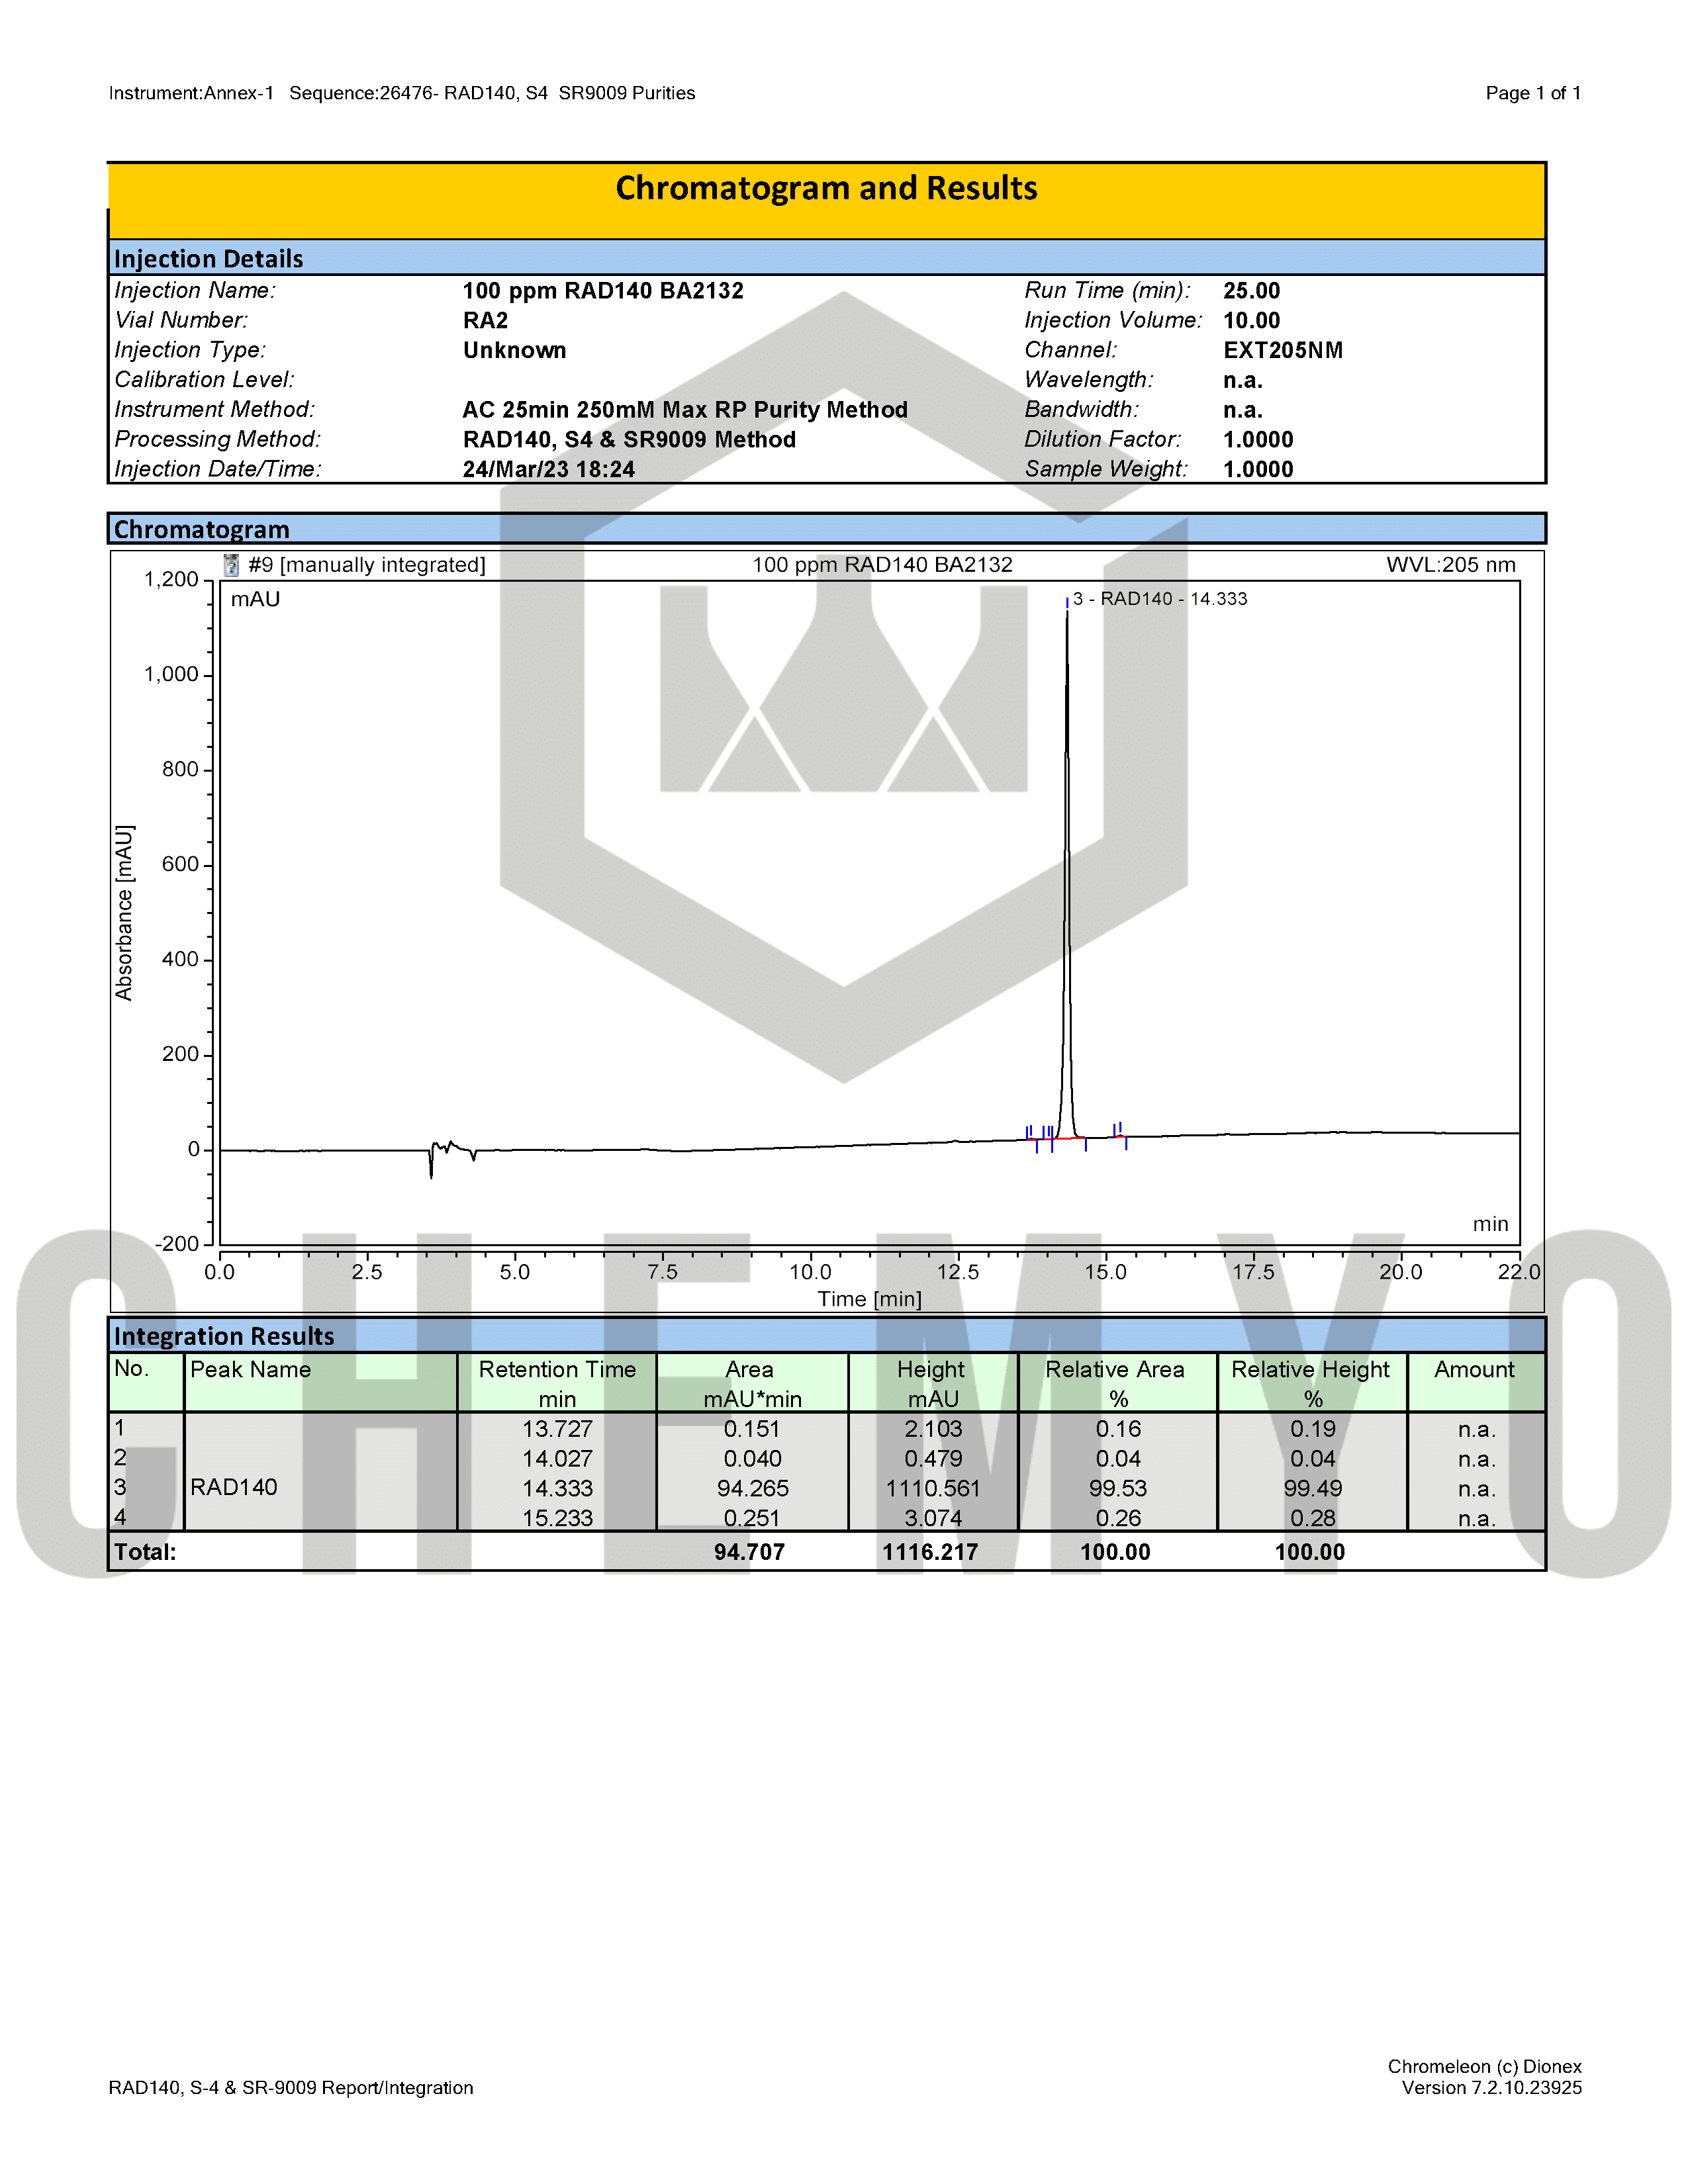The width and height of the screenshot is (1688, 2184).
Task: Click the Peak Name column header
Action: click(x=250, y=1370)
